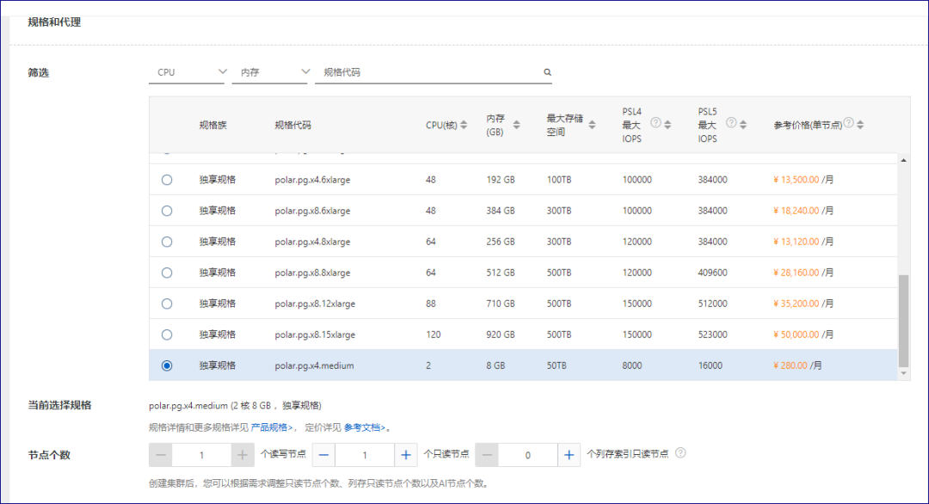The image size is (929, 504).
Task: Open the PSL5 最大IOPS help tooltip icon
Action: (731, 121)
